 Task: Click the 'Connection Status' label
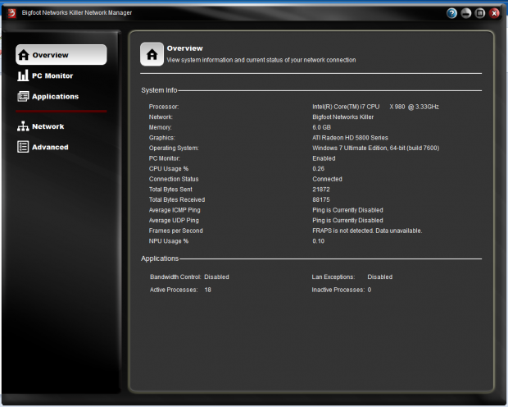(x=174, y=179)
